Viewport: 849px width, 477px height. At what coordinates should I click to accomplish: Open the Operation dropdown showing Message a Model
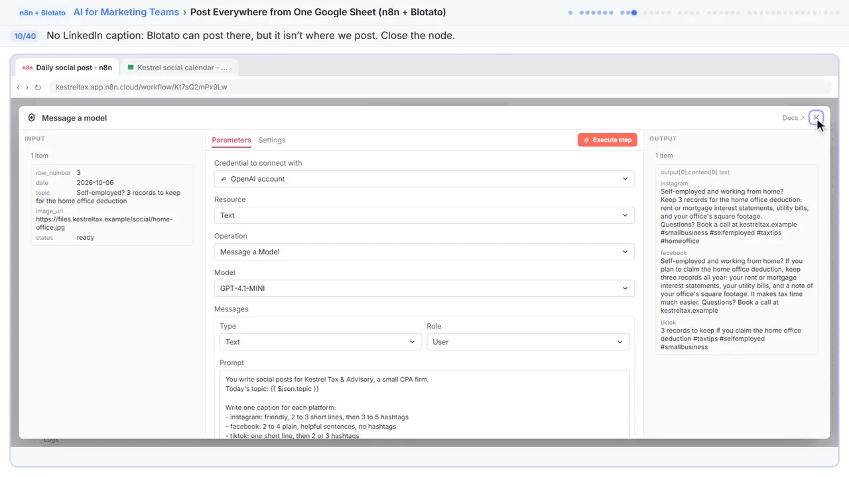point(424,252)
